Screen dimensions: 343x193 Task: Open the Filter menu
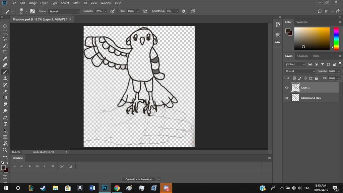pyautogui.click(x=76, y=3)
